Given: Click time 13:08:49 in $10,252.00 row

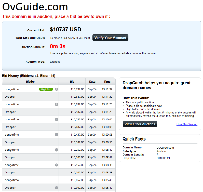Looking at the screenshot, I should pyautogui.click(x=107, y=150).
